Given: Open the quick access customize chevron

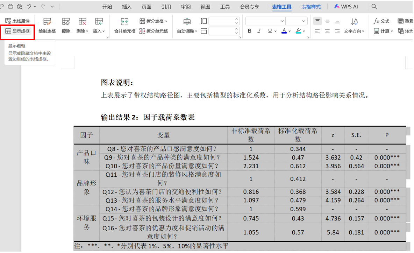Looking at the screenshot, I should (x=52, y=7).
